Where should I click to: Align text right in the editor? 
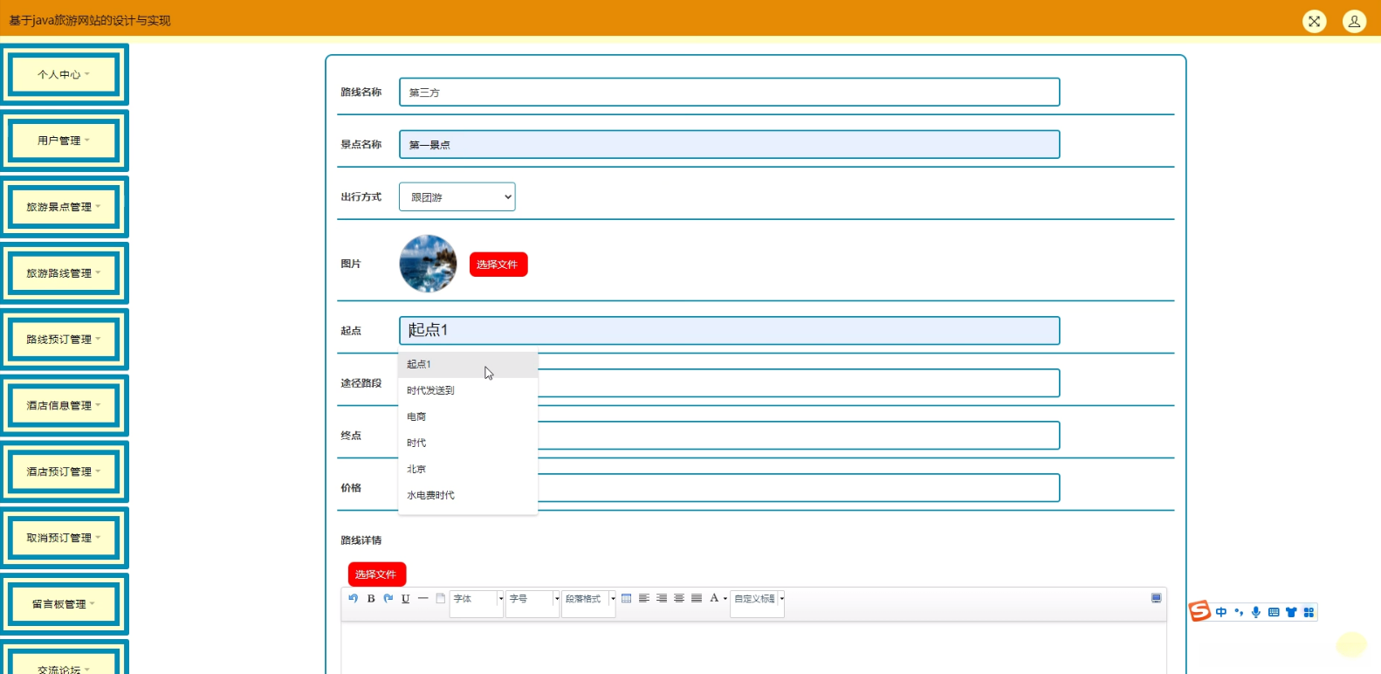pos(662,598)
